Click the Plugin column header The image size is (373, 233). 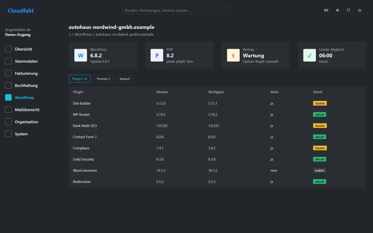click(x=78, y=92)
